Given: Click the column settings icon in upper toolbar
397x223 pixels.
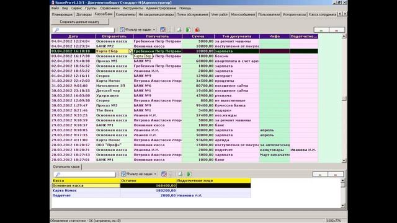Looking at the screenshot, I should pyautogui.click(x=163, y=30).
